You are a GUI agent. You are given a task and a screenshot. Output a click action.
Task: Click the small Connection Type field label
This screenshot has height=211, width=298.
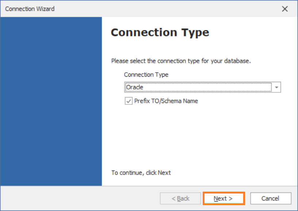[x=146, y=74]
